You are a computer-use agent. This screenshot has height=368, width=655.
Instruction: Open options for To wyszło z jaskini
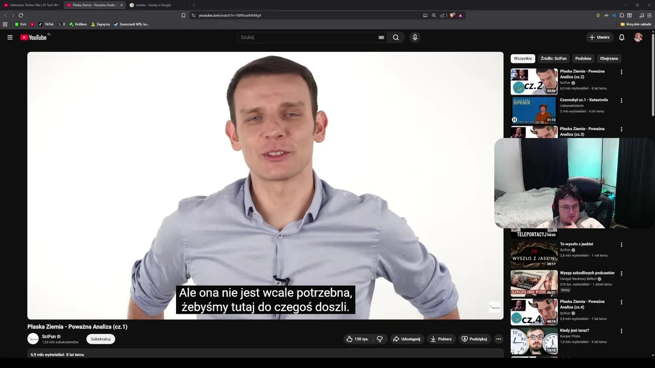[x=621, y=245]
